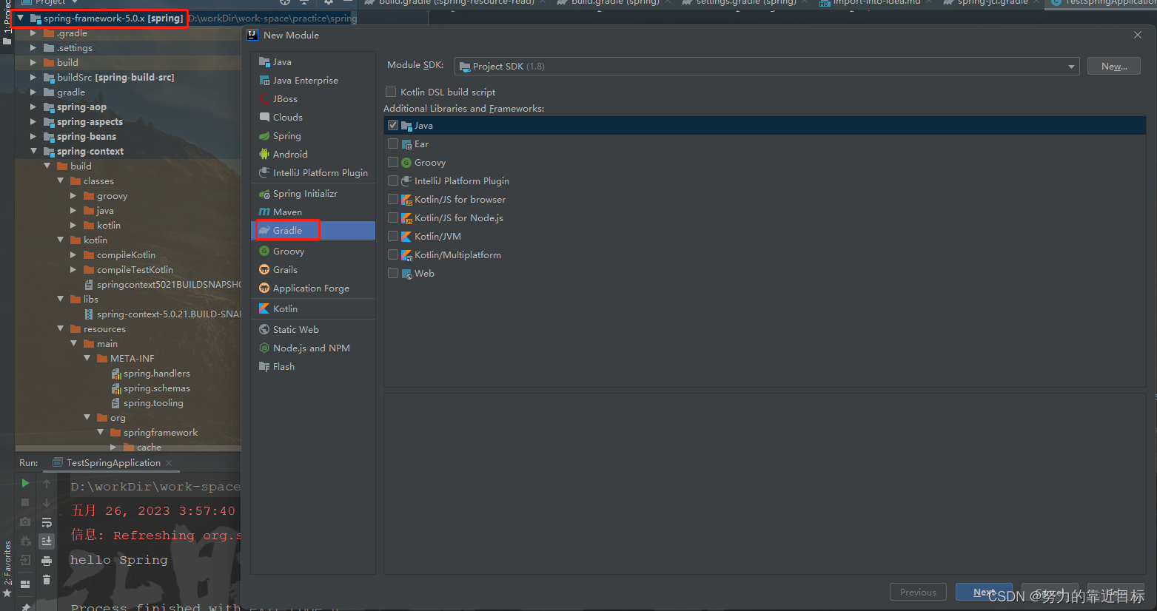Open the Favorites side tab
The image size is (1157, 611).
click(x=7, y=567)
